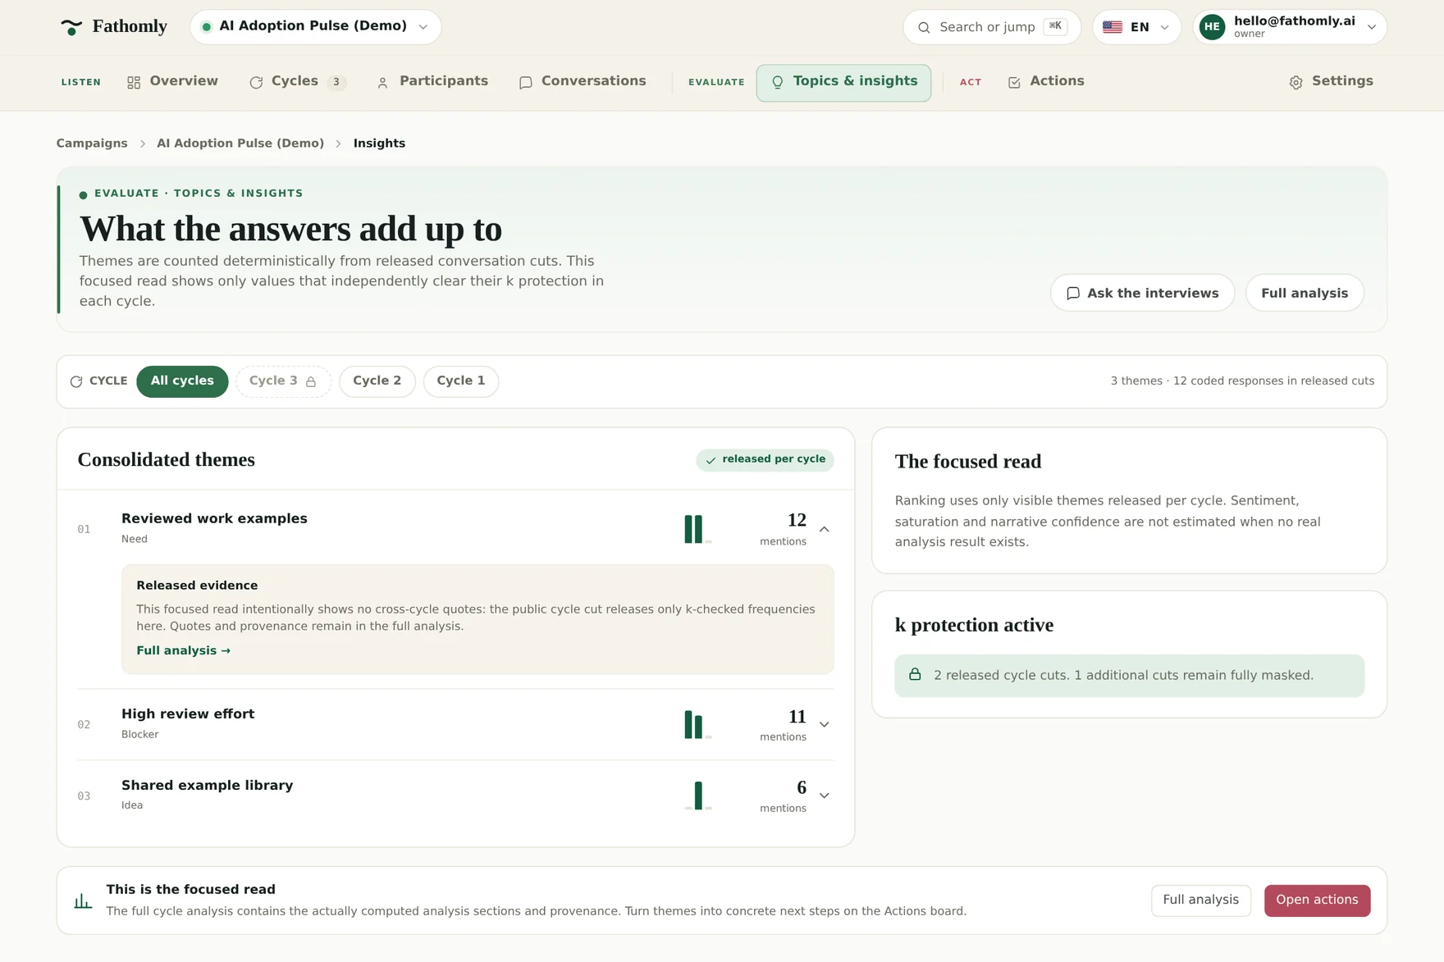Viewport: 1444px width, 962px height.
Task: Click the US flag icon
Action: point(1113,27)
